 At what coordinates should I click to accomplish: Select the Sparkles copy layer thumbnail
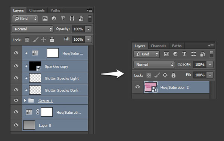[35, 66]
